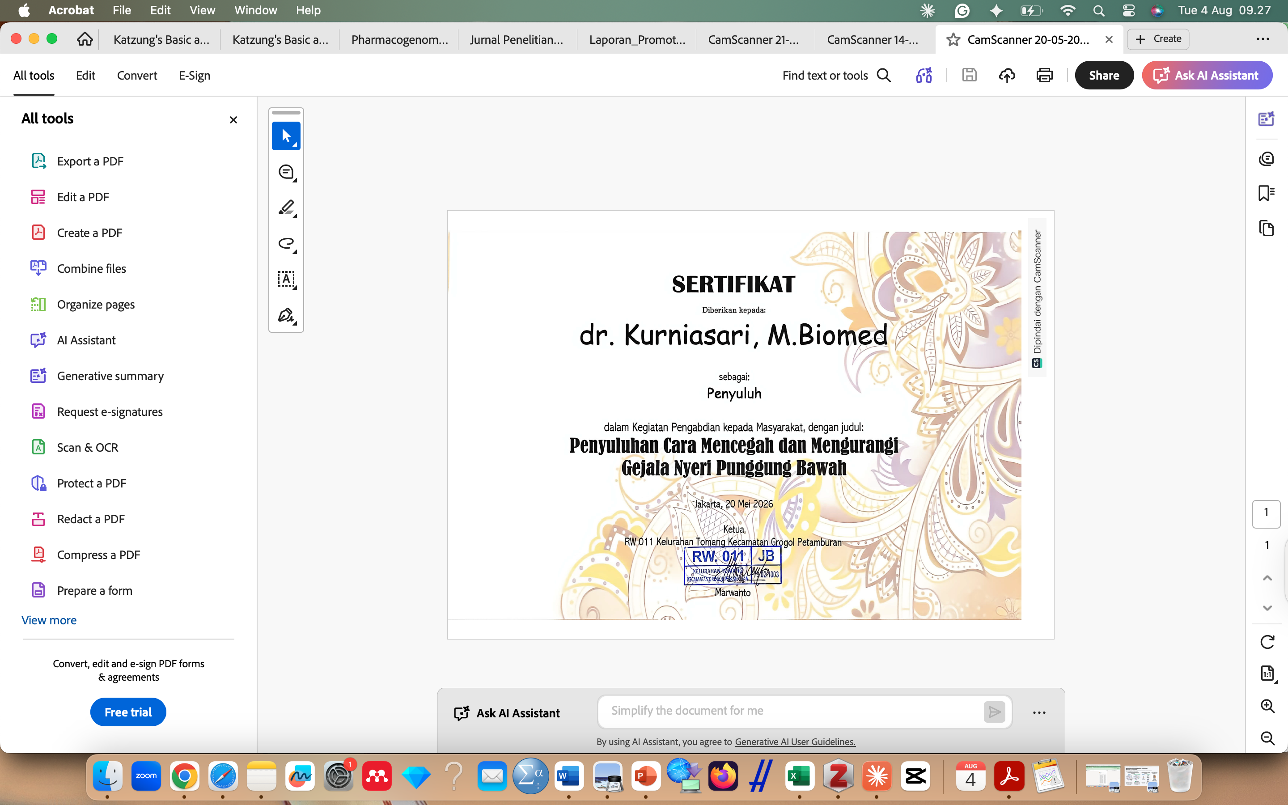Viewport: 1288px width, 805px height.
Task: Open Finder from the Dock
Action: click(x=107, y=776)
